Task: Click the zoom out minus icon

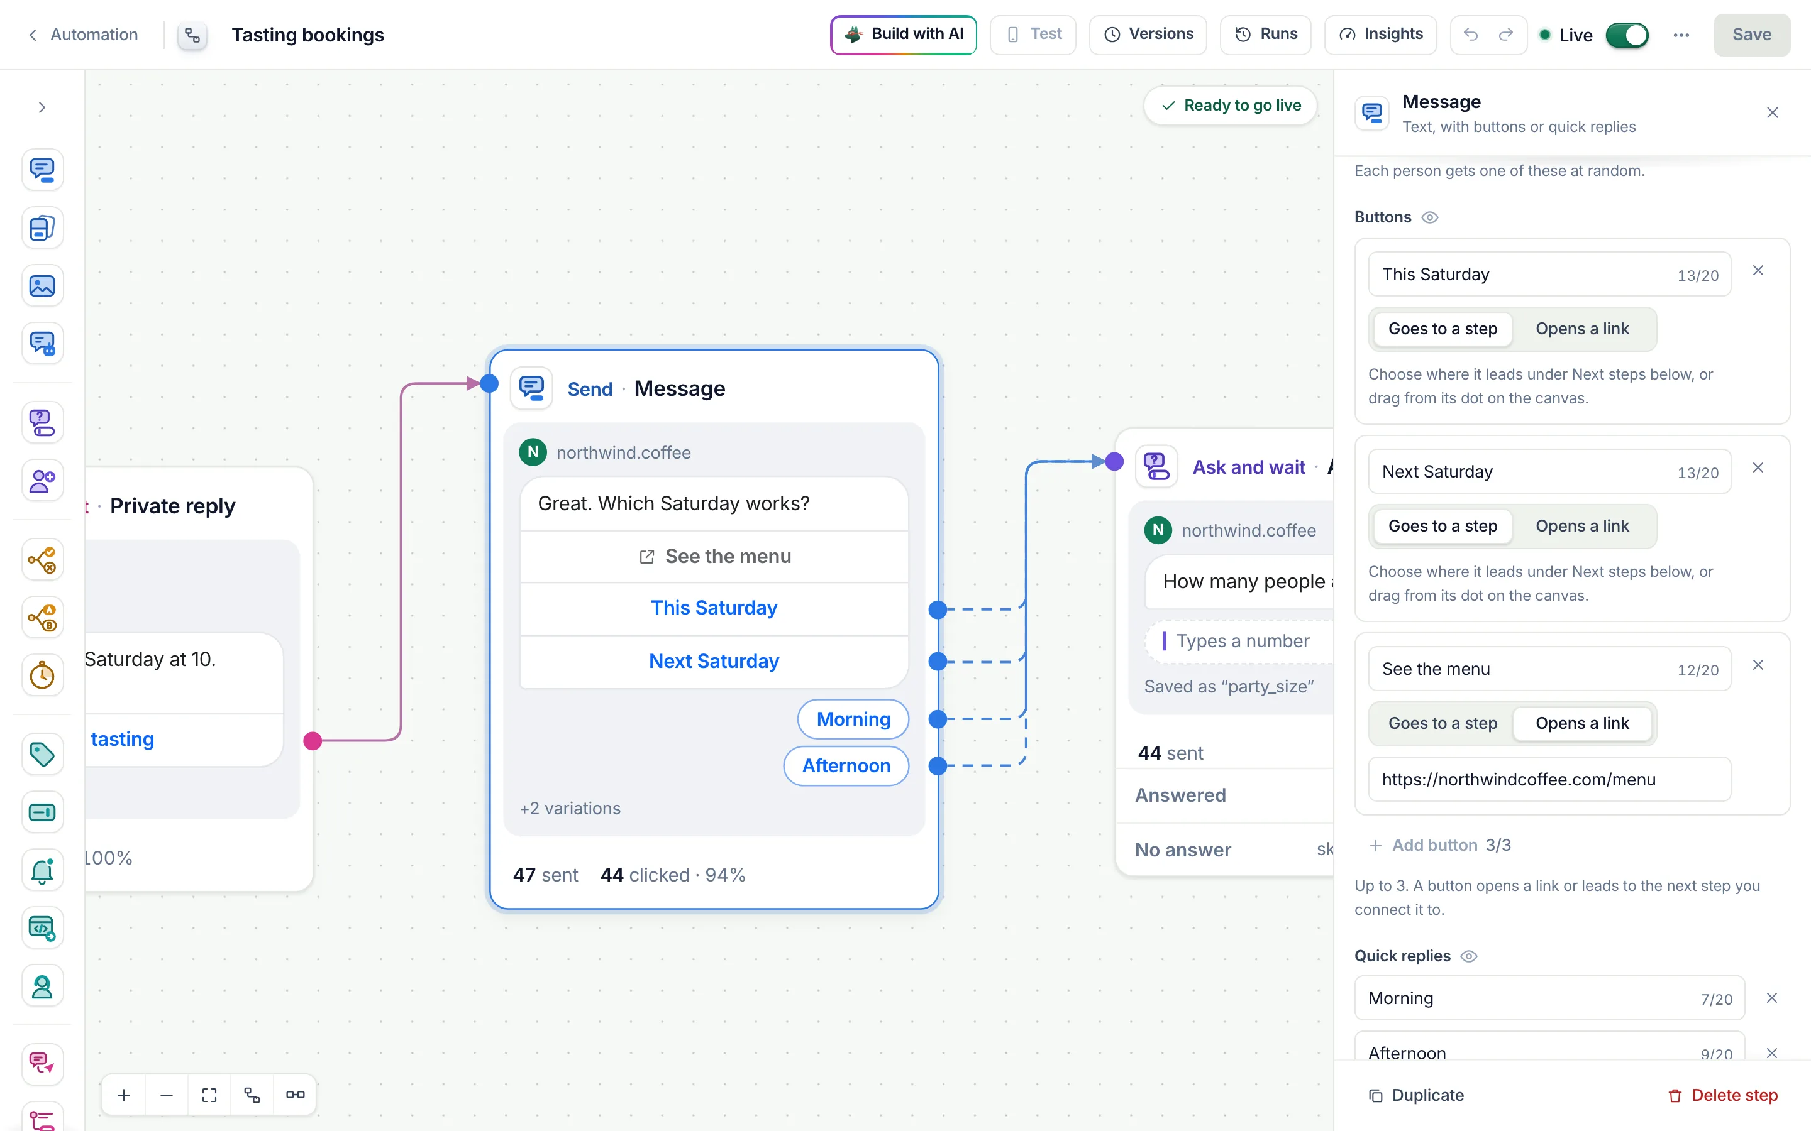Action: tap(167, 1095)
